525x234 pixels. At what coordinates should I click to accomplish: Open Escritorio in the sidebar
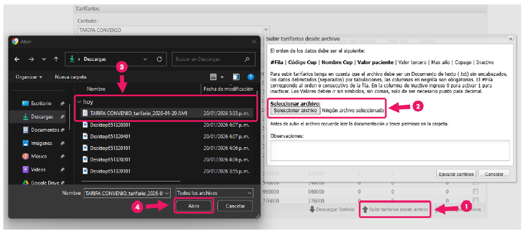(41, 103)
